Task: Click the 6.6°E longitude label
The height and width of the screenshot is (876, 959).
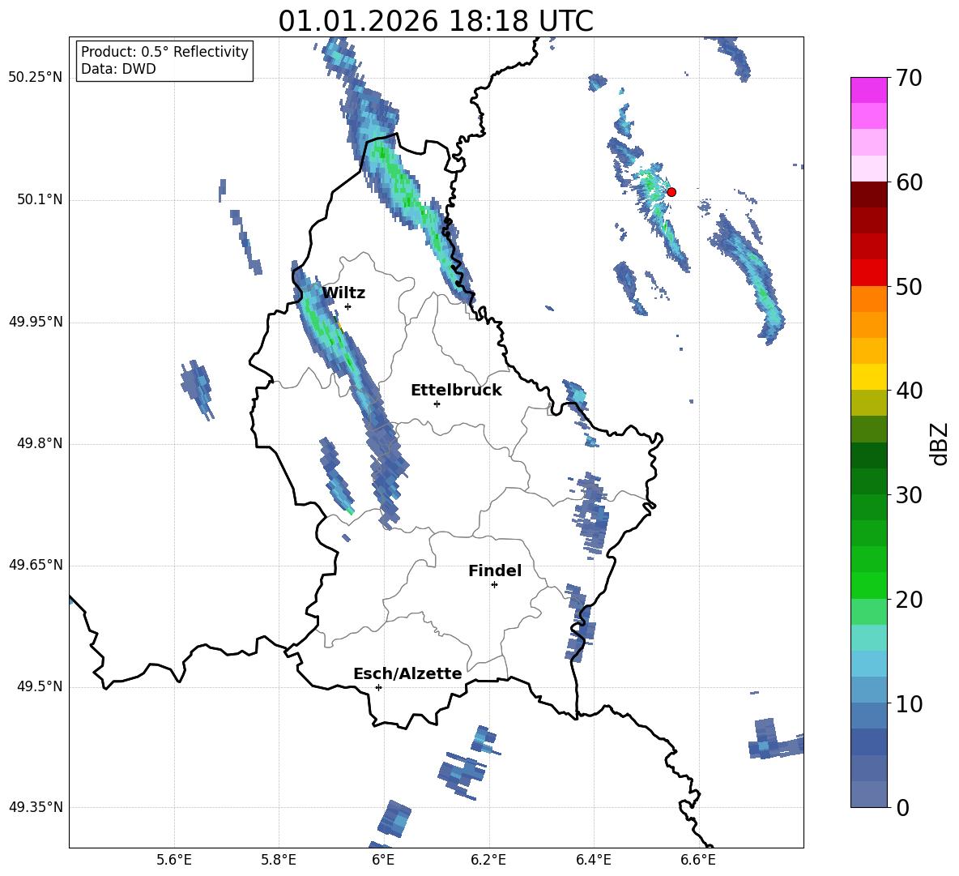Action: coord(698,861)
